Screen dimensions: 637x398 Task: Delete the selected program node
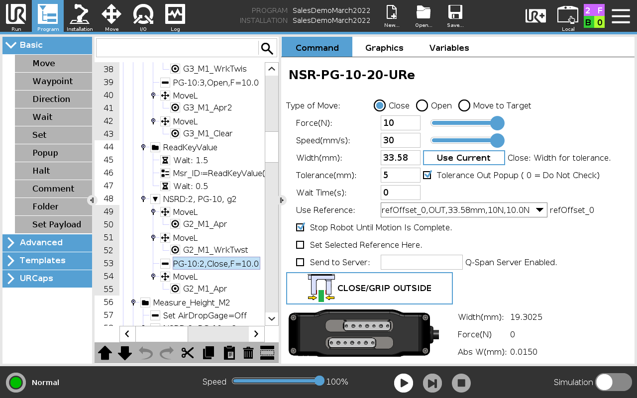(x=248, y=353)
